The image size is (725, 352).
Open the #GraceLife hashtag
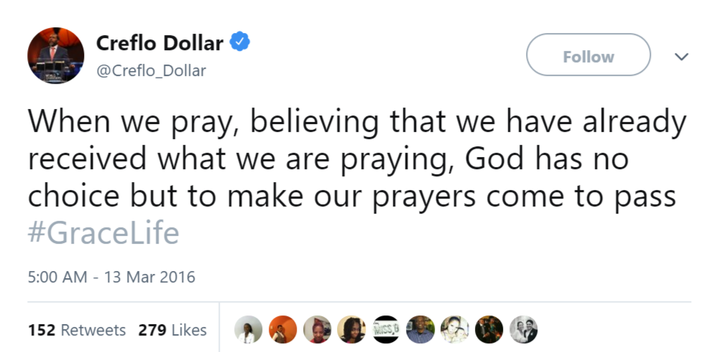click(x=103, y=234)
